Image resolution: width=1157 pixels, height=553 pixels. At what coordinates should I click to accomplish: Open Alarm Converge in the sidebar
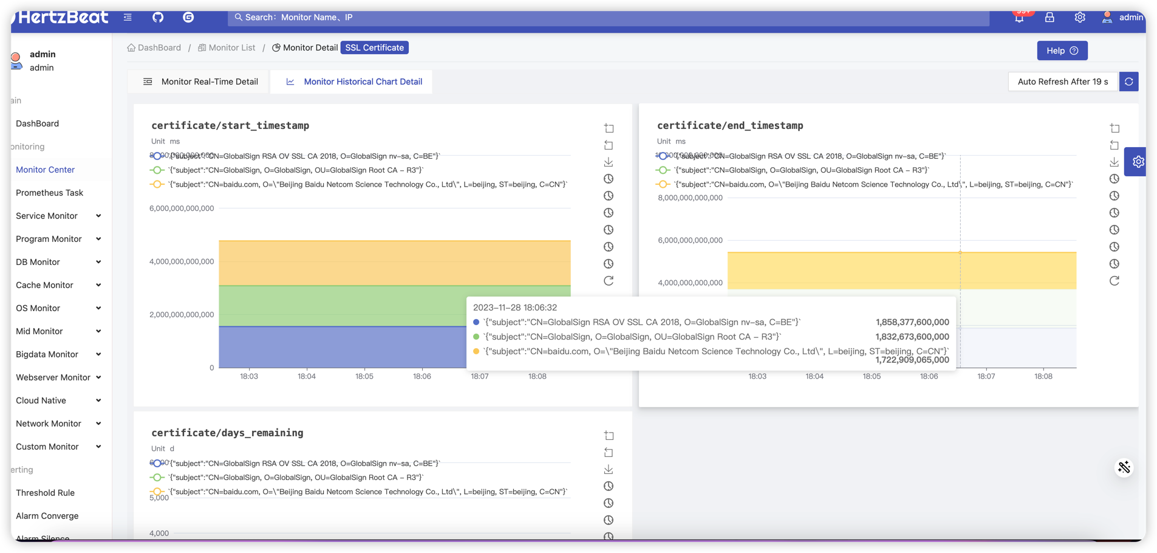(47, 516)
